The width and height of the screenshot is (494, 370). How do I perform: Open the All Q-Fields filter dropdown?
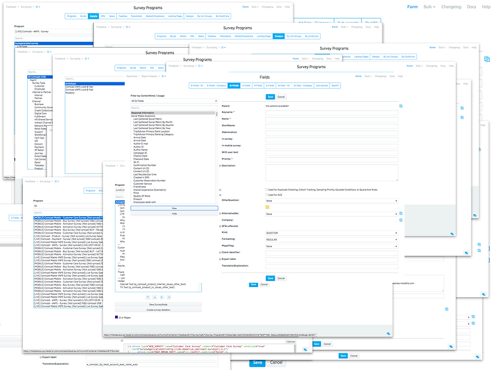pos(174,101)
